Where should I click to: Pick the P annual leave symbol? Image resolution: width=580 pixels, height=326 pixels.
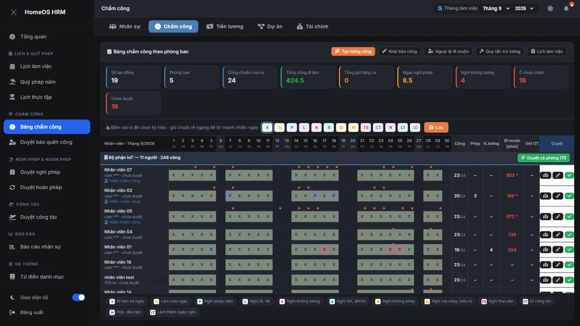point(292,128)
